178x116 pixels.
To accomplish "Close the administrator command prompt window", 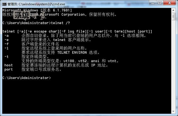I will [x=169, y=3].
